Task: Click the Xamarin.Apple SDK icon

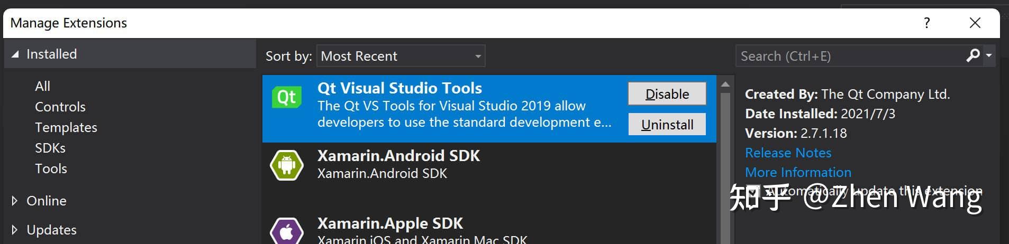Action: (x=286, y=231)
